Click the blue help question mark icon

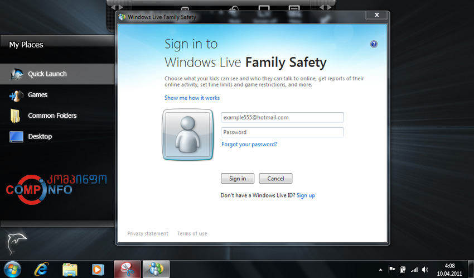pos(374,44)
